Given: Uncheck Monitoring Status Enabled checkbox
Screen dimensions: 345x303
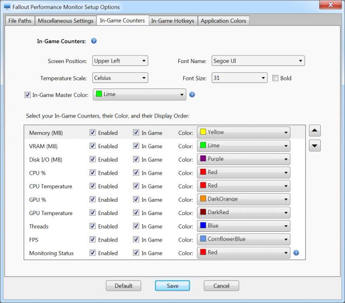Looking at the screenshot, I should click(x=93, y=253).
